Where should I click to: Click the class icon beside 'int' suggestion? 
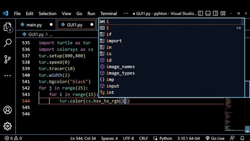102,92
